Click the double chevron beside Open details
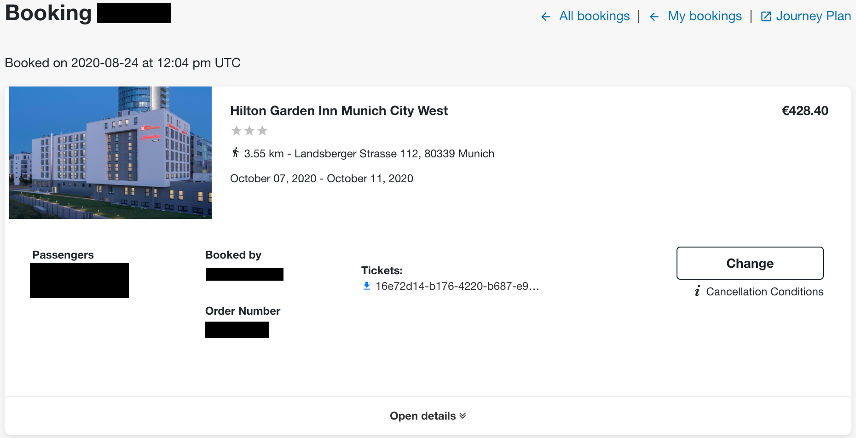 pyautogui.click(x=463, y=416)
